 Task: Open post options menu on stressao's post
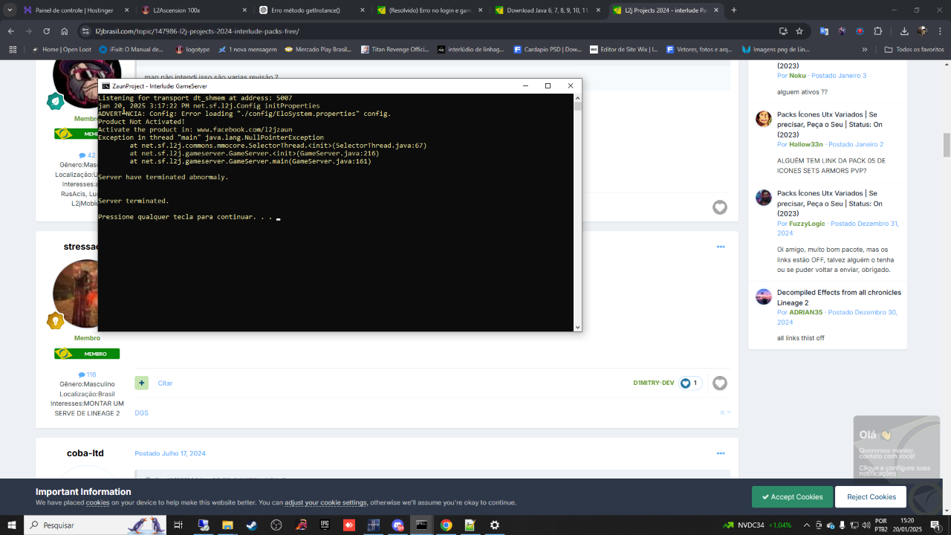click(x=720, y=247)
